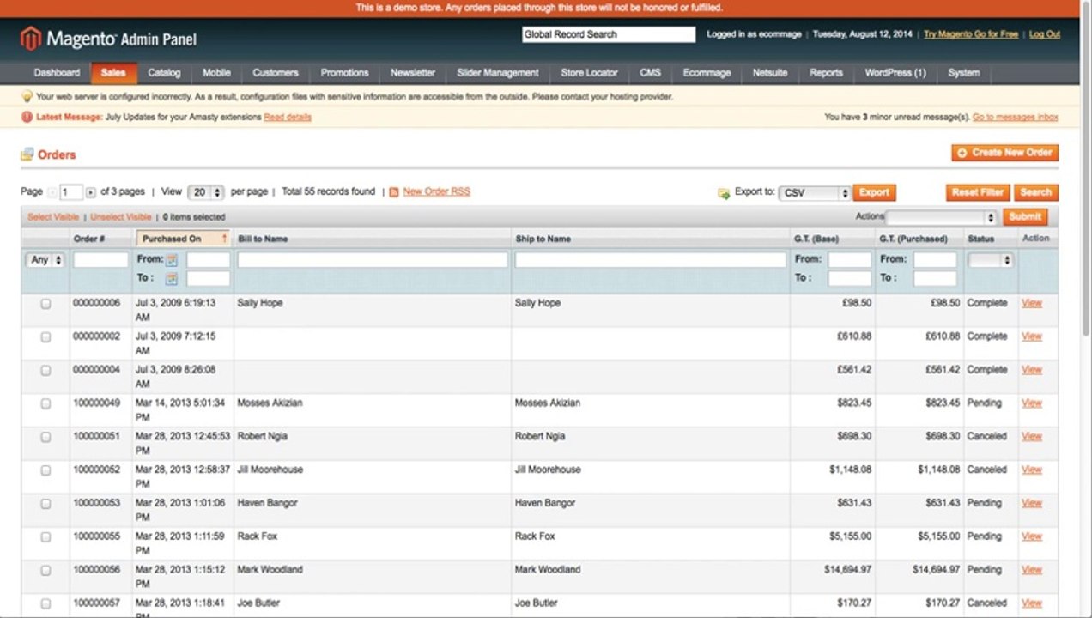This screenshot has height=618, width=1092.
Task: Click the Orders page heading icon
Action: coord(27,154)
